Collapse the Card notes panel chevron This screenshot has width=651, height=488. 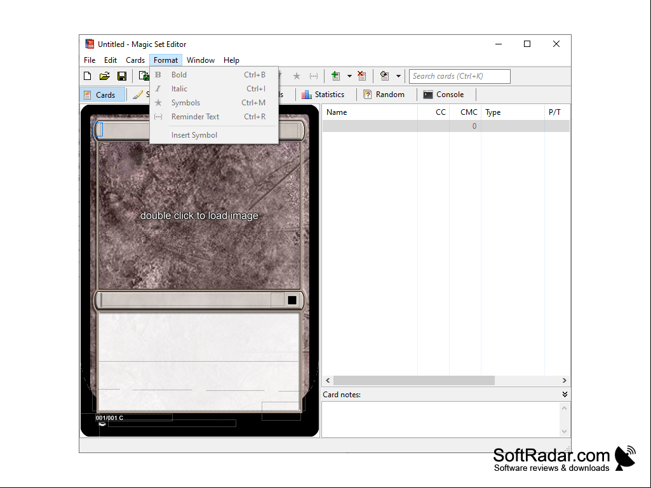coord(565,394)
